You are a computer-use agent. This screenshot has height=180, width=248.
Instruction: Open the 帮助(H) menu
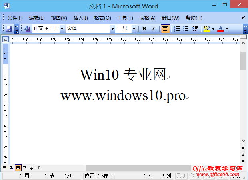tap(194, 18)
